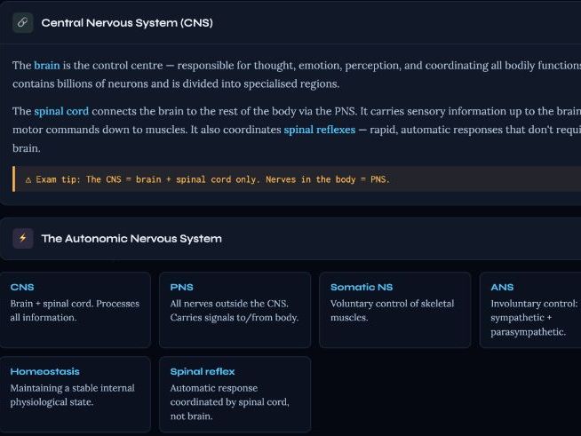The image size is (581, 436).
Task: Click the paragraph 'contains billions of neurons' line
Action: (x=176, y=83)
